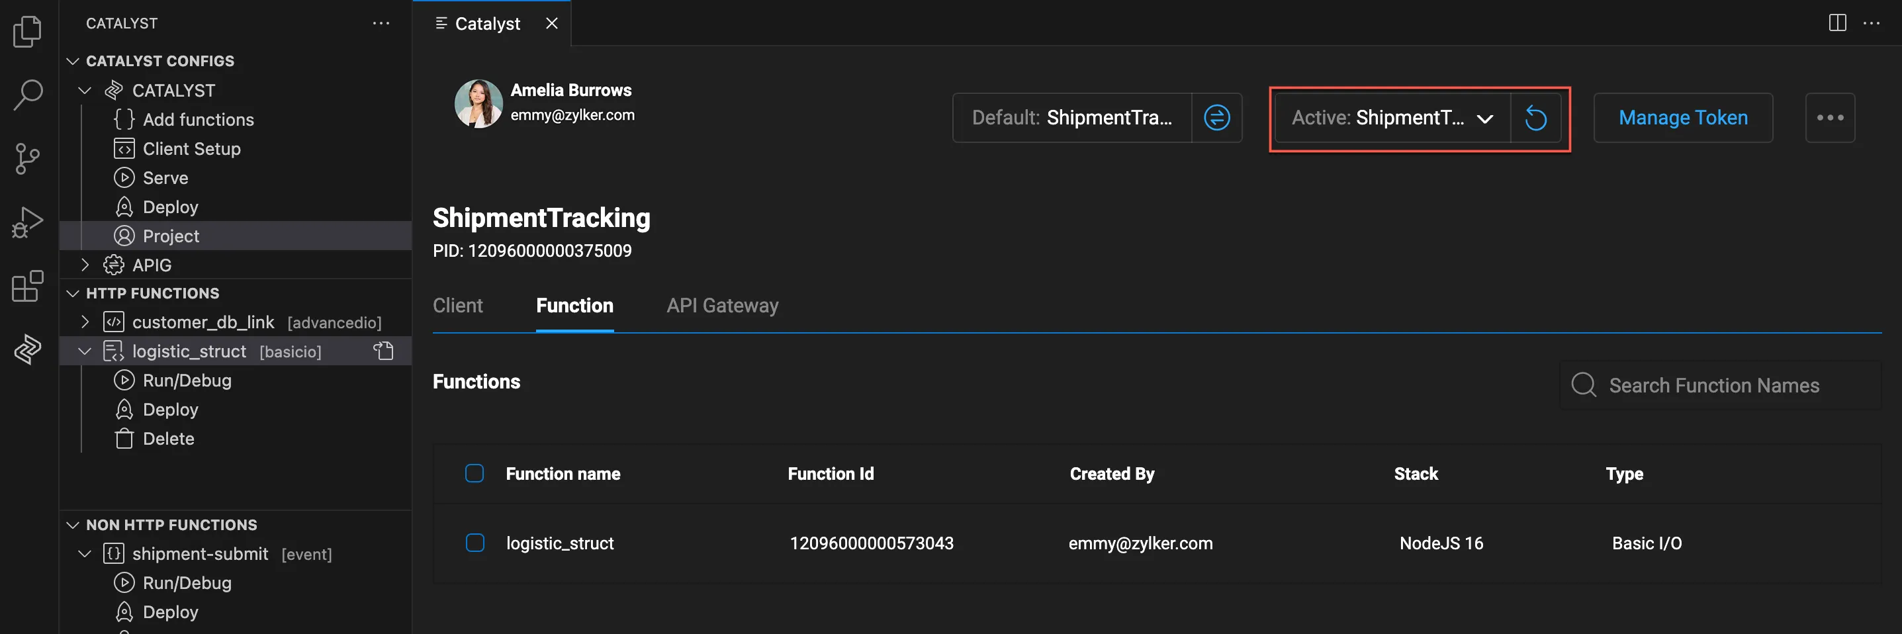Open the Catalyst extension icon in activity bar

coord(28,349)
